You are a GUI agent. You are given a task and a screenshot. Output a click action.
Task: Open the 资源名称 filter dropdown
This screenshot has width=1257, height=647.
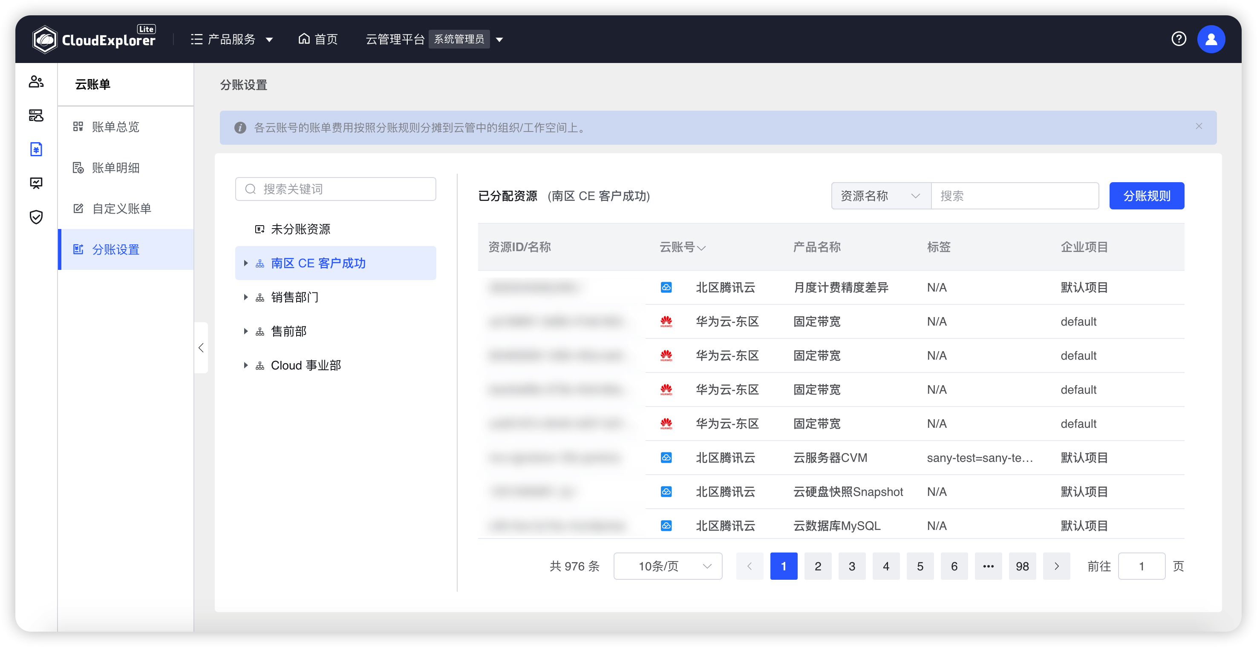point(881,196)
